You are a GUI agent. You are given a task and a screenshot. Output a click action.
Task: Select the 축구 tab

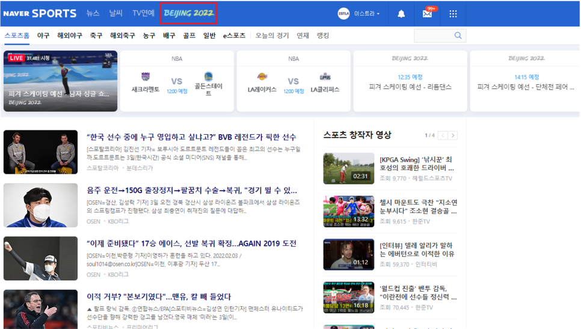pyautogui.click(x=96, y=35)
